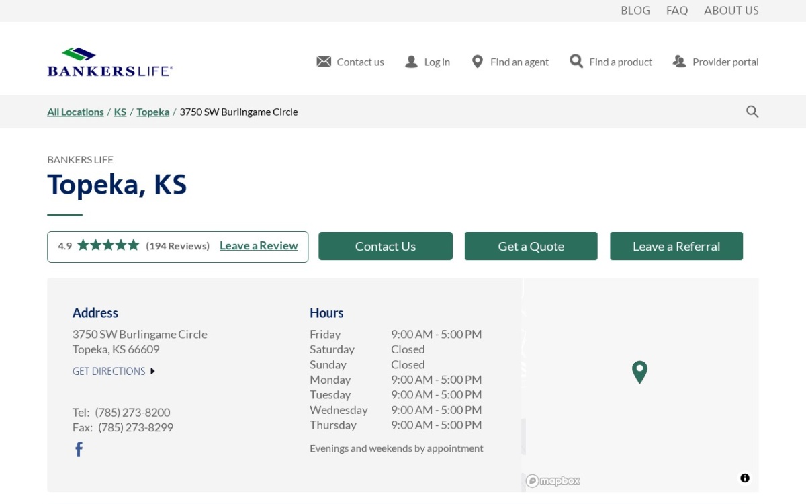
Task: Click the Sunday Closed row
Action: [x=367, y=364]
